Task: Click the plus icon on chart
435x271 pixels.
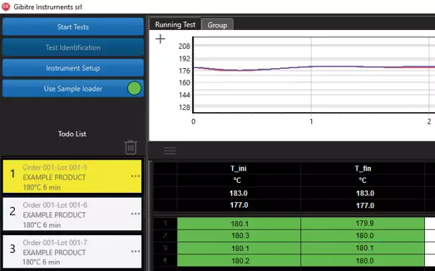Action: [160, 39]
